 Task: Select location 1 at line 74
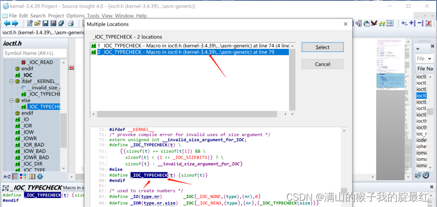point(190,46)
